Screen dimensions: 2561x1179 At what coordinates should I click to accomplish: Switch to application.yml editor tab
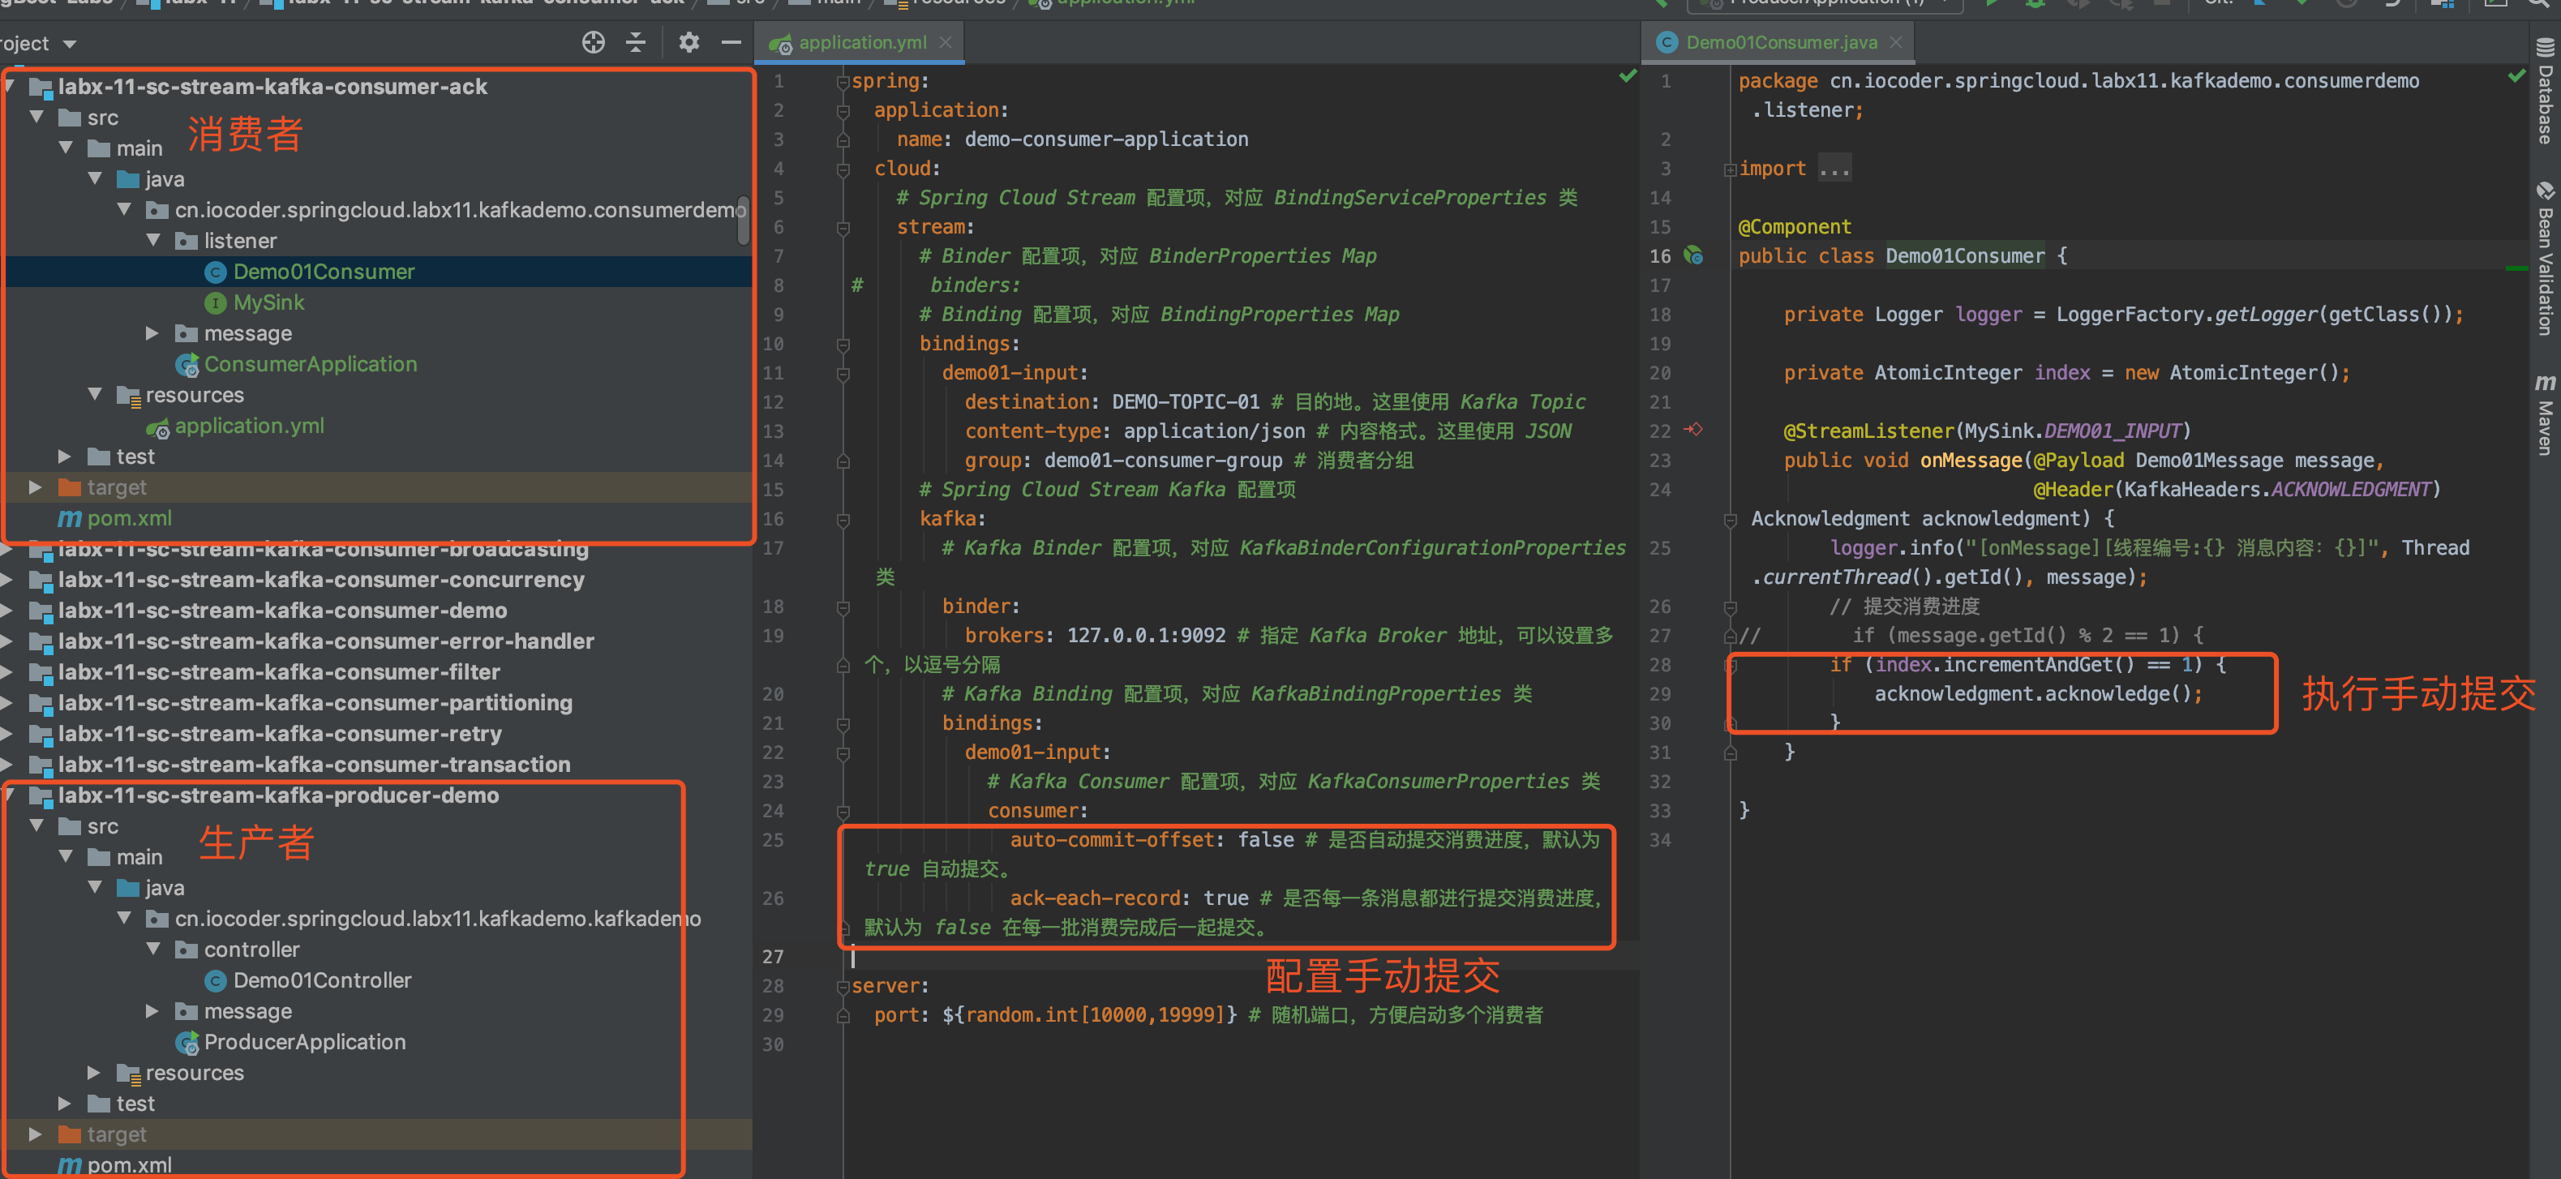point(861,43)
